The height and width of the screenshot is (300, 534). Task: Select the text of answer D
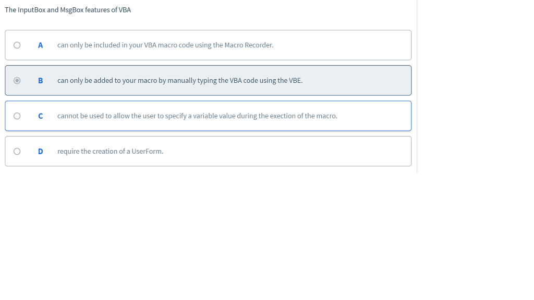point(110,151)
